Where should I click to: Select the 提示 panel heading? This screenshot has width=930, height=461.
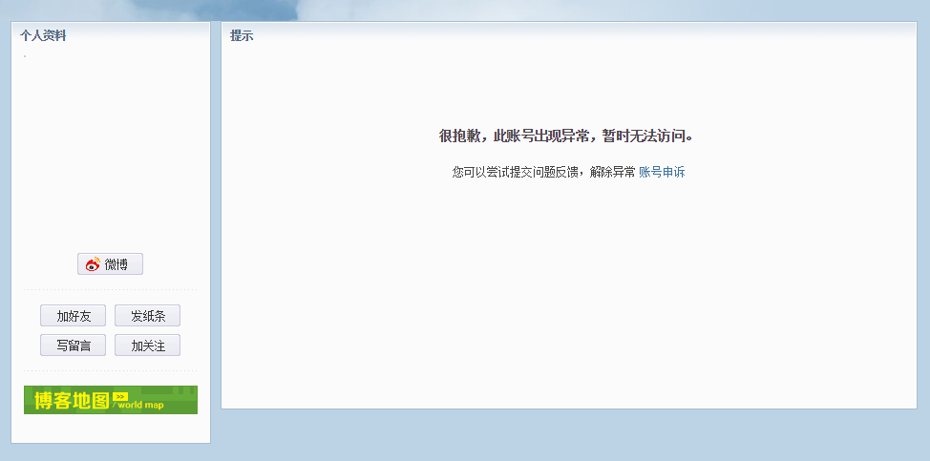242,35
